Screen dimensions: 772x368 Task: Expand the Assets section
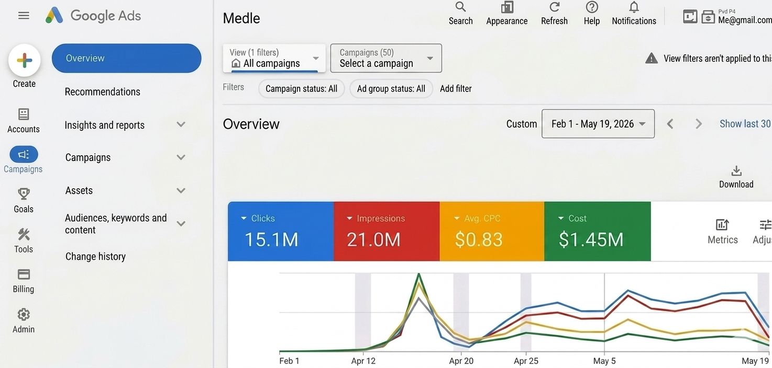(181, 190)
